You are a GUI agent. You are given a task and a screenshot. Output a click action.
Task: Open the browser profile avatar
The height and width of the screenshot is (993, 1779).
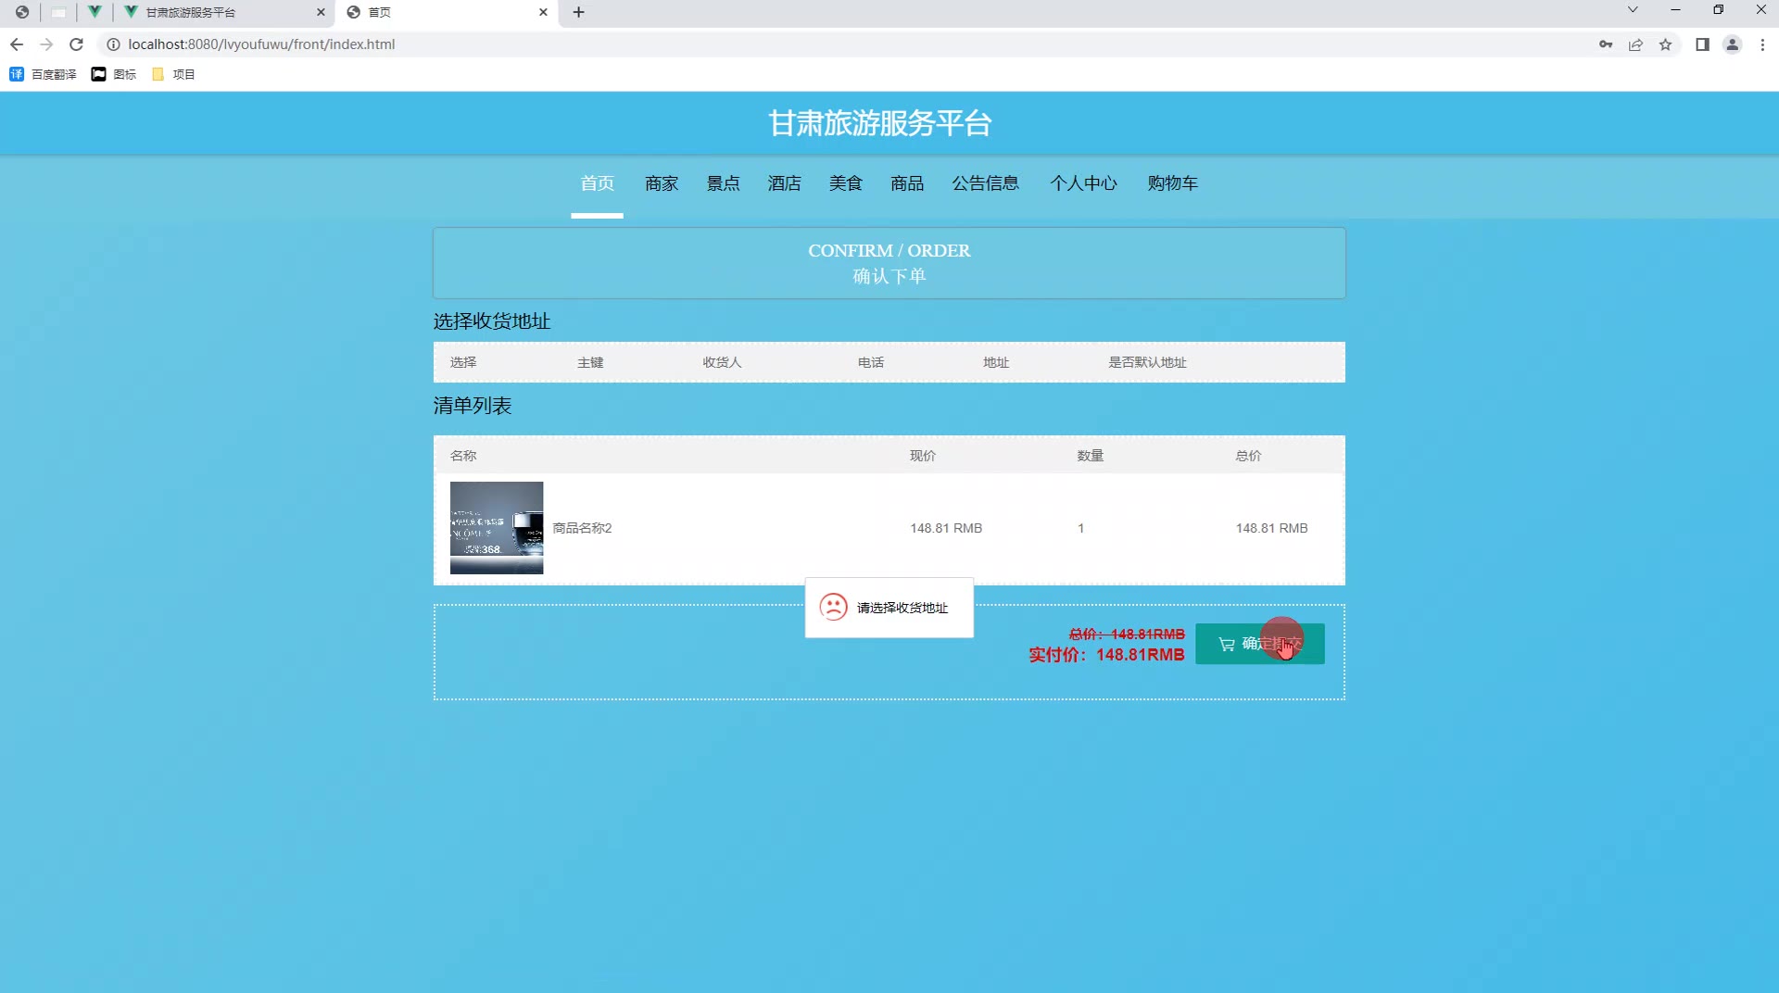1732,44
